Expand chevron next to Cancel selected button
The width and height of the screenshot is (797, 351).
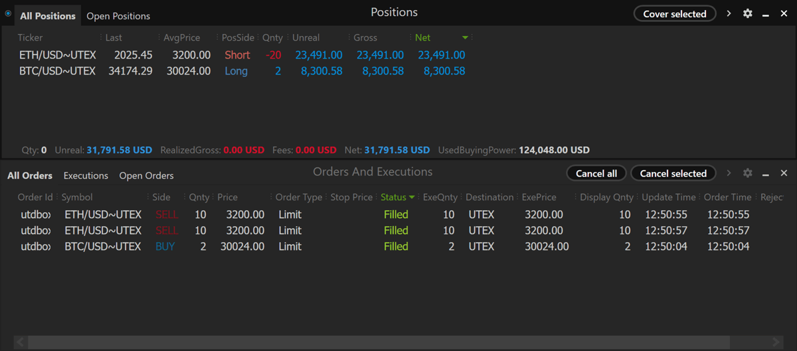(729, 173)
